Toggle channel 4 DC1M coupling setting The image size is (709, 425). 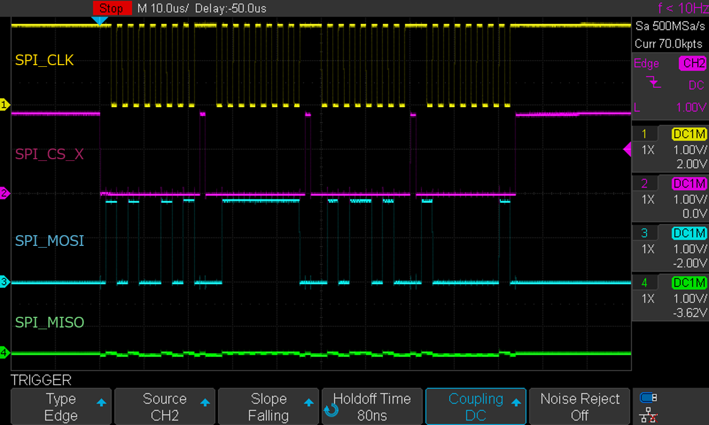click(x=690, y=282)
